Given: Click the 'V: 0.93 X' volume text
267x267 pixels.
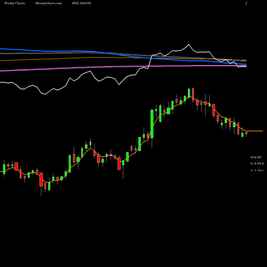Looking at the screenshot, I should pyautogui.click(x=257, y=163).
